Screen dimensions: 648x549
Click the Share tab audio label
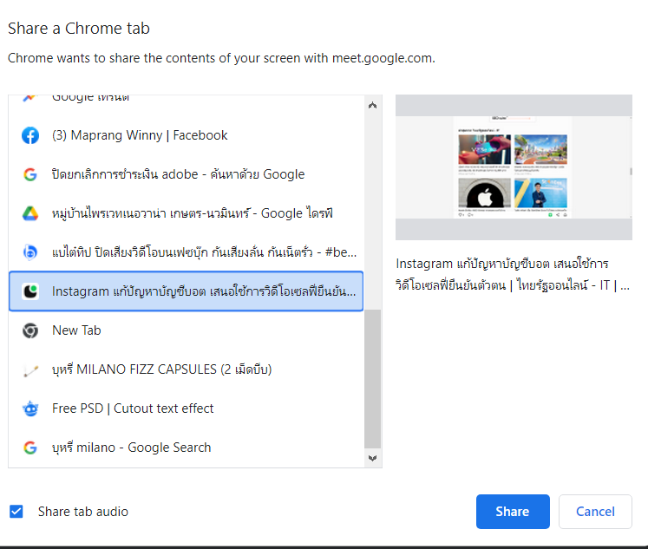[83, 512]
